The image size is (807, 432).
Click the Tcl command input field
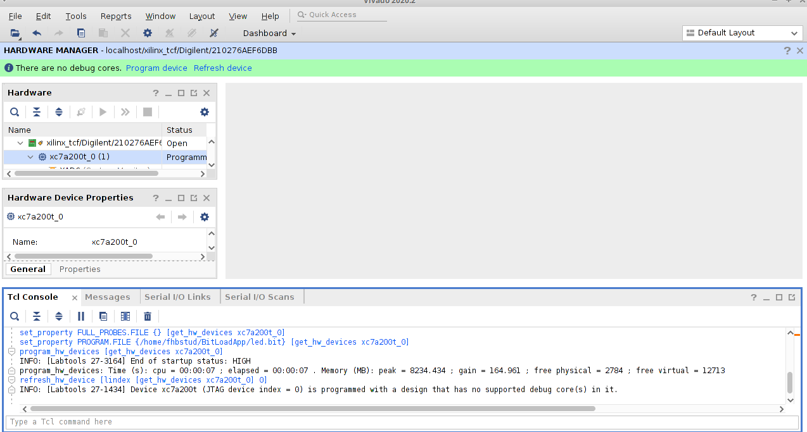[x=393, y=422]
